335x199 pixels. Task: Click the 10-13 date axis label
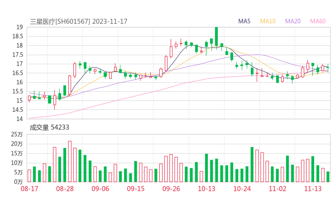pyautogui.click(x=206, y=189)
